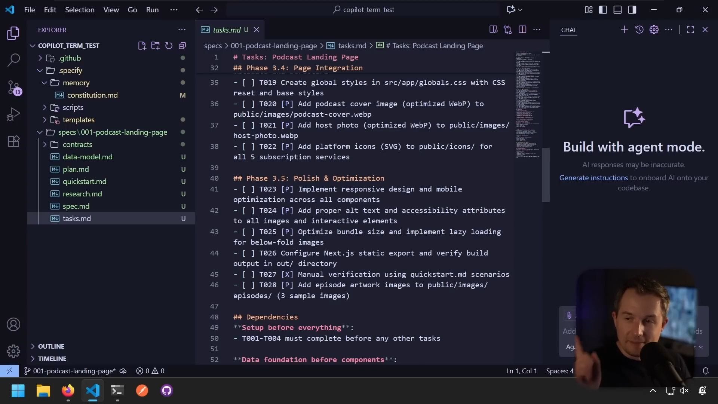Open the Search view in activity bar
This screenshot has height=404, width=718.
(13, 60)
